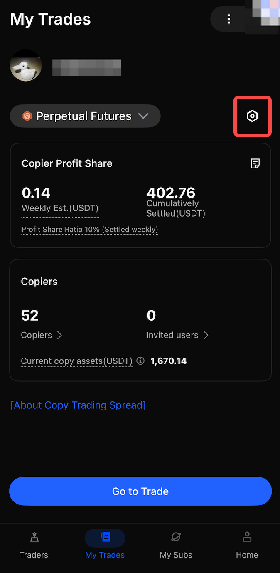The height and width of the screenshot is (573, 280).
Task: Tap the Traders tab icon
Action: (x=34, y=538)
